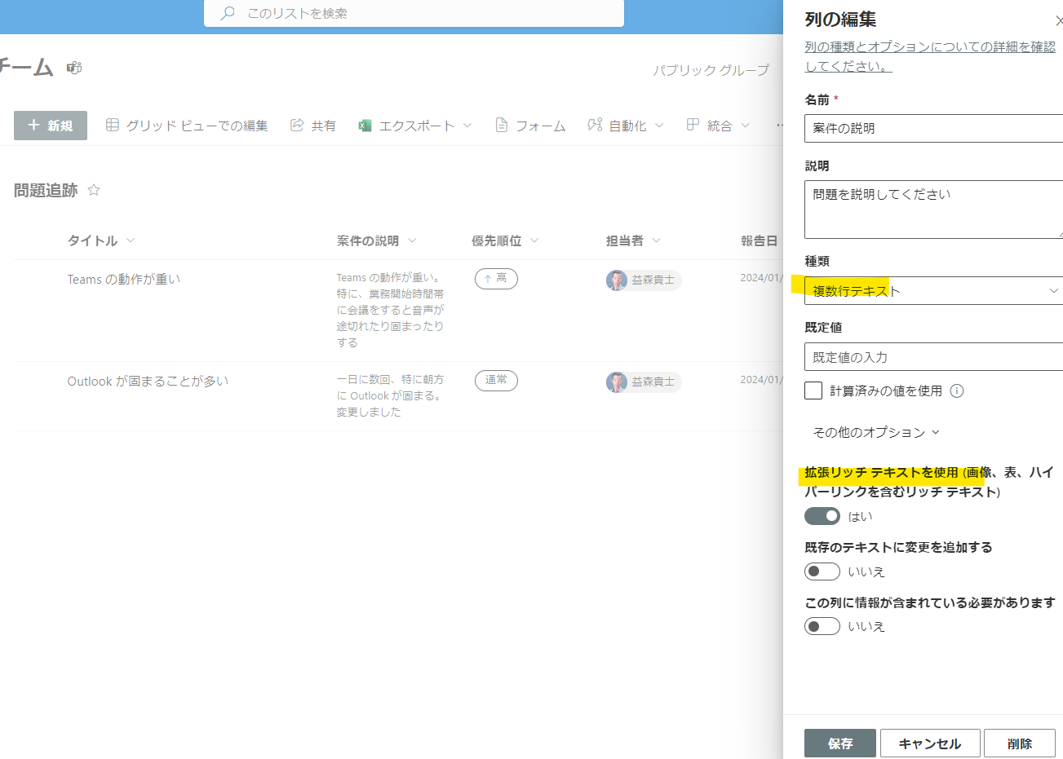The width and height of the screenshot is (1063, 759).
Task: Click the 益森貴士 avatar in Teams row
Action: (x=616, y=280)
